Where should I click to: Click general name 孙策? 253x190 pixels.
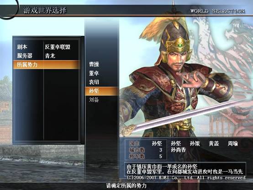195,144
